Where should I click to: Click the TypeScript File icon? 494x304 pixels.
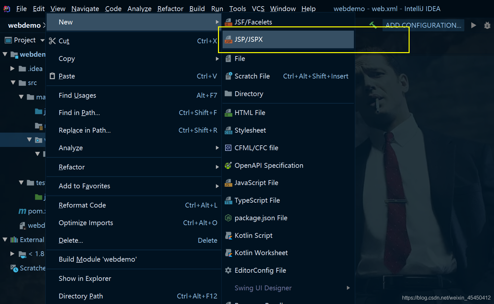pyautogui.click(x=228, y=200)
